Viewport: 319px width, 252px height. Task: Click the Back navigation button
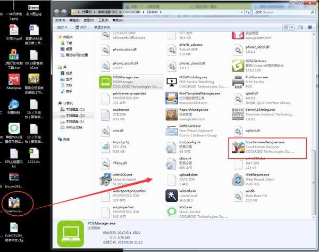coord(57,12)
